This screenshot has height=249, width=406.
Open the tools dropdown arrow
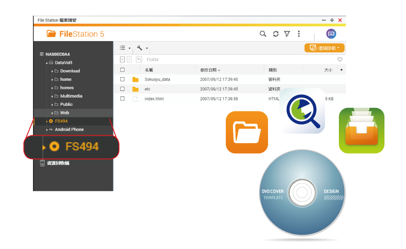tap(147, 48)
